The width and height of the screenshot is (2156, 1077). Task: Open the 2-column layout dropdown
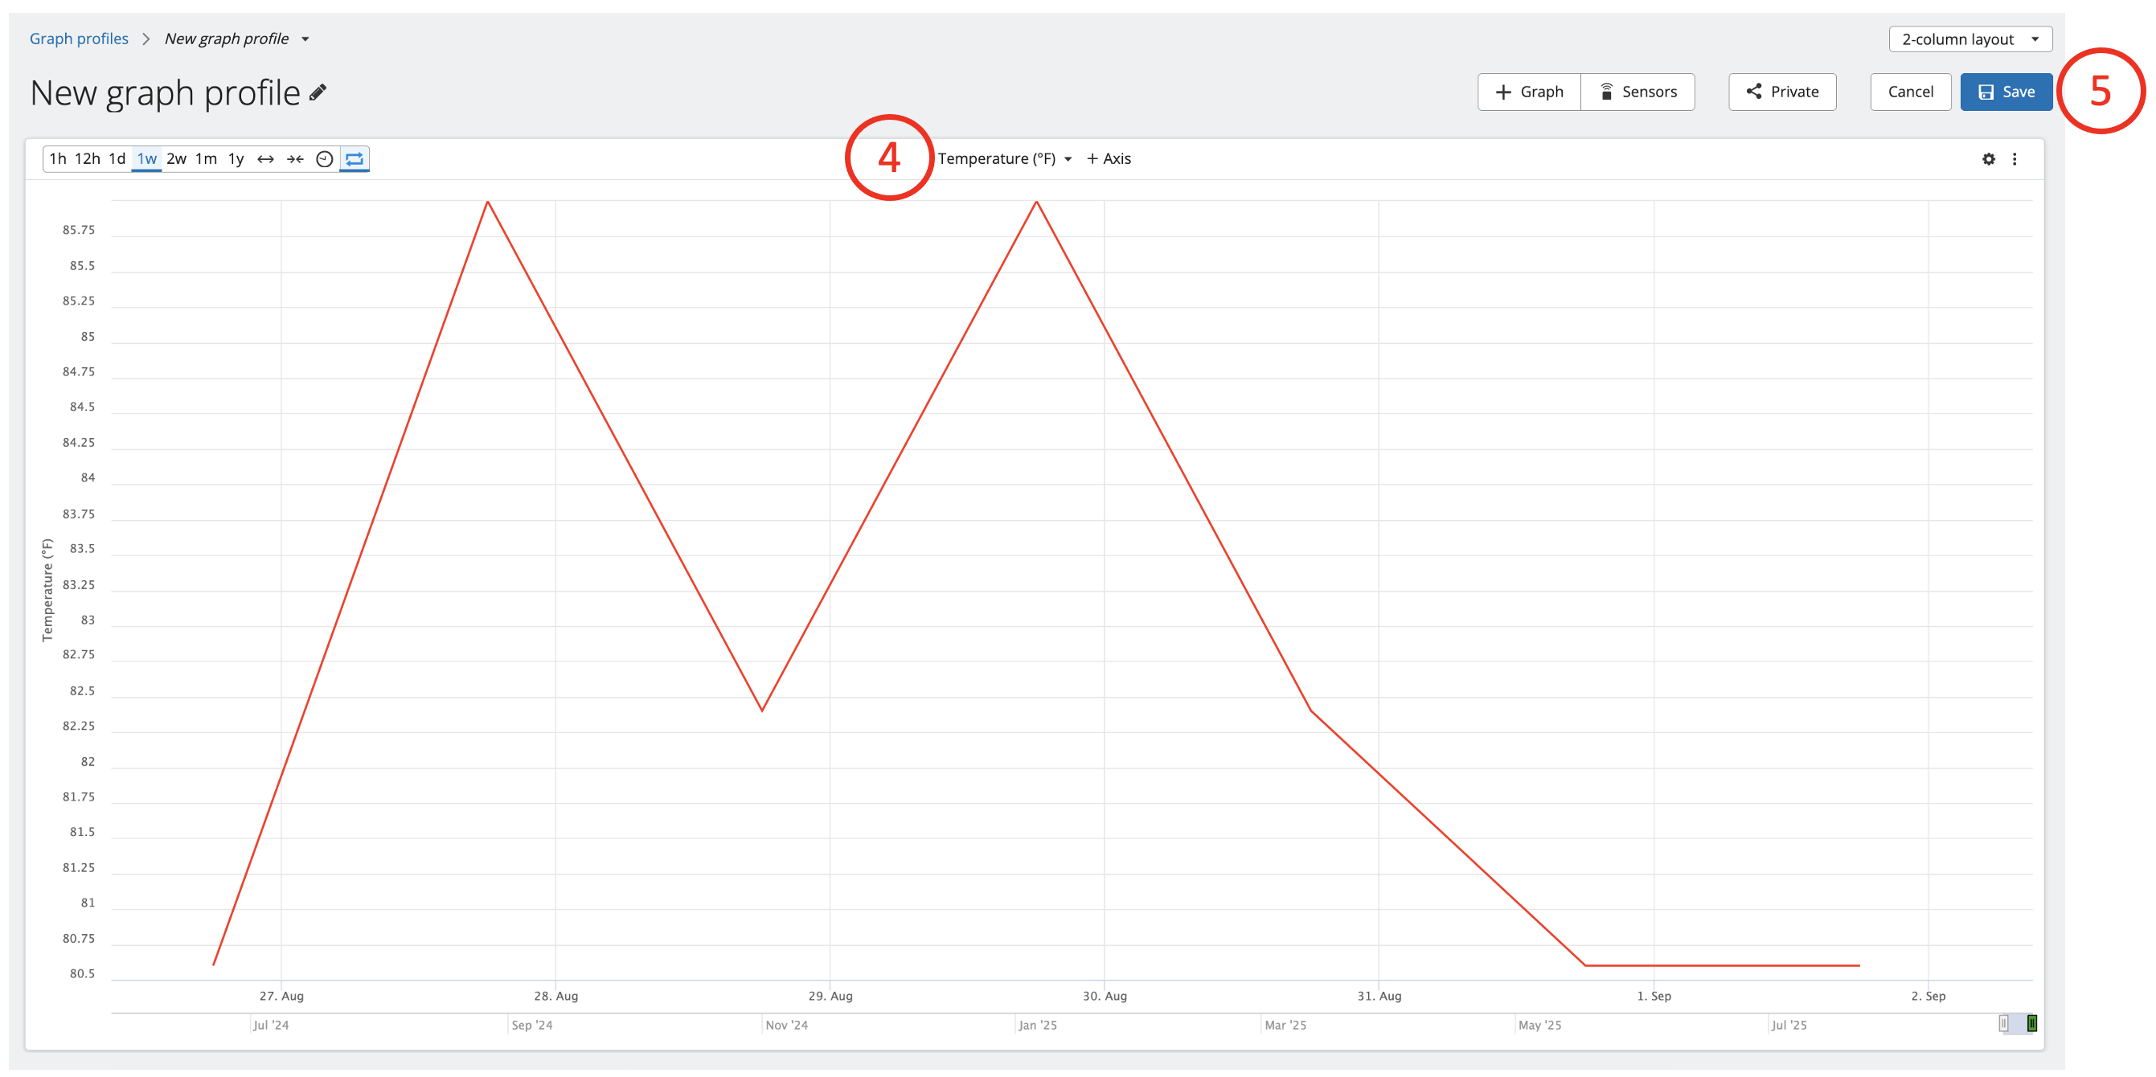click(x=1970, y=39)
